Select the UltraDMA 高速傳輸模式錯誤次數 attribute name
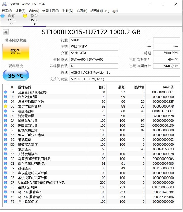 tap(42, 183)
